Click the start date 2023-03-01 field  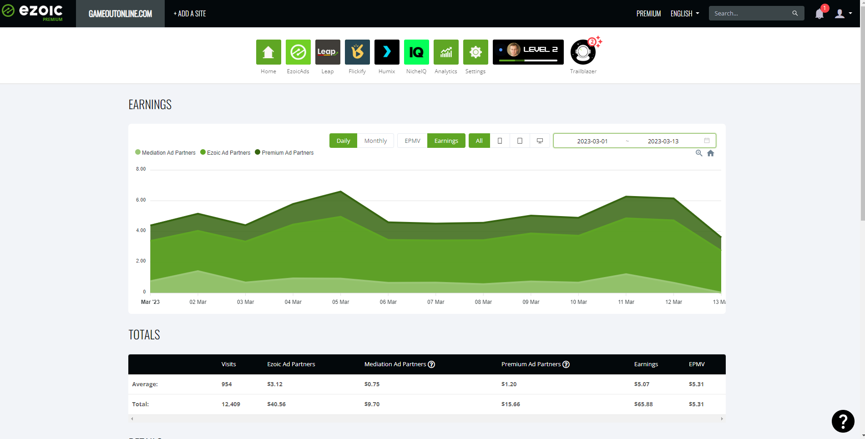pyautogui.click(x=592, y=141)
